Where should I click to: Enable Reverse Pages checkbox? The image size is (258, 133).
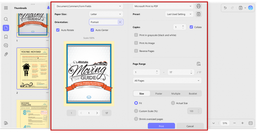(136, 51)
